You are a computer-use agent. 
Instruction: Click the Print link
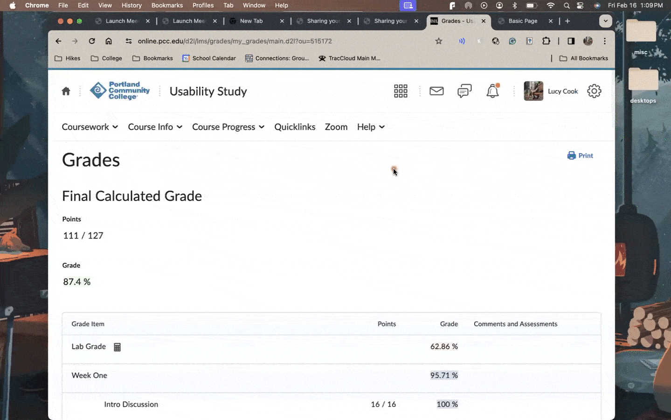[580, 155]
